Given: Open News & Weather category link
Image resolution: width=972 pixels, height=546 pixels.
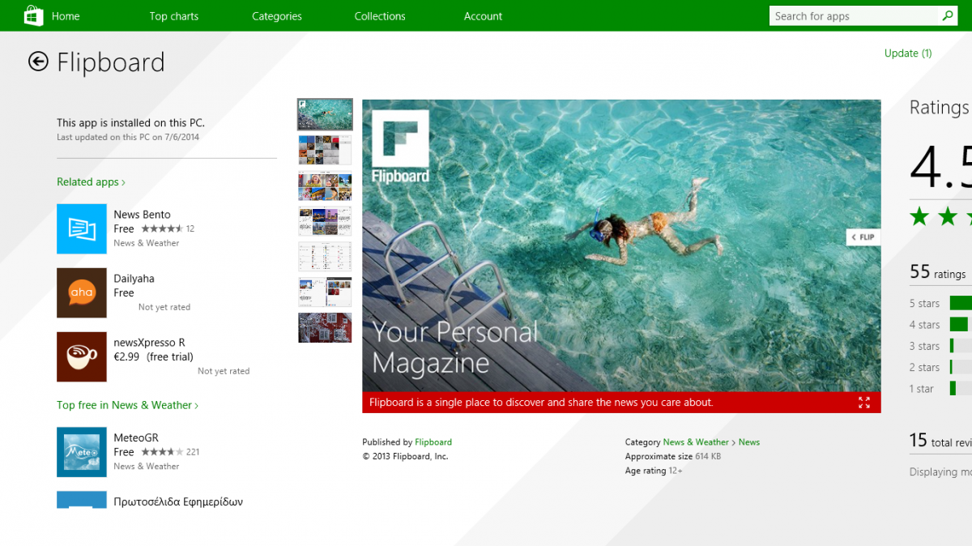Looking at the screenshot, I should (x=696, y=442).
